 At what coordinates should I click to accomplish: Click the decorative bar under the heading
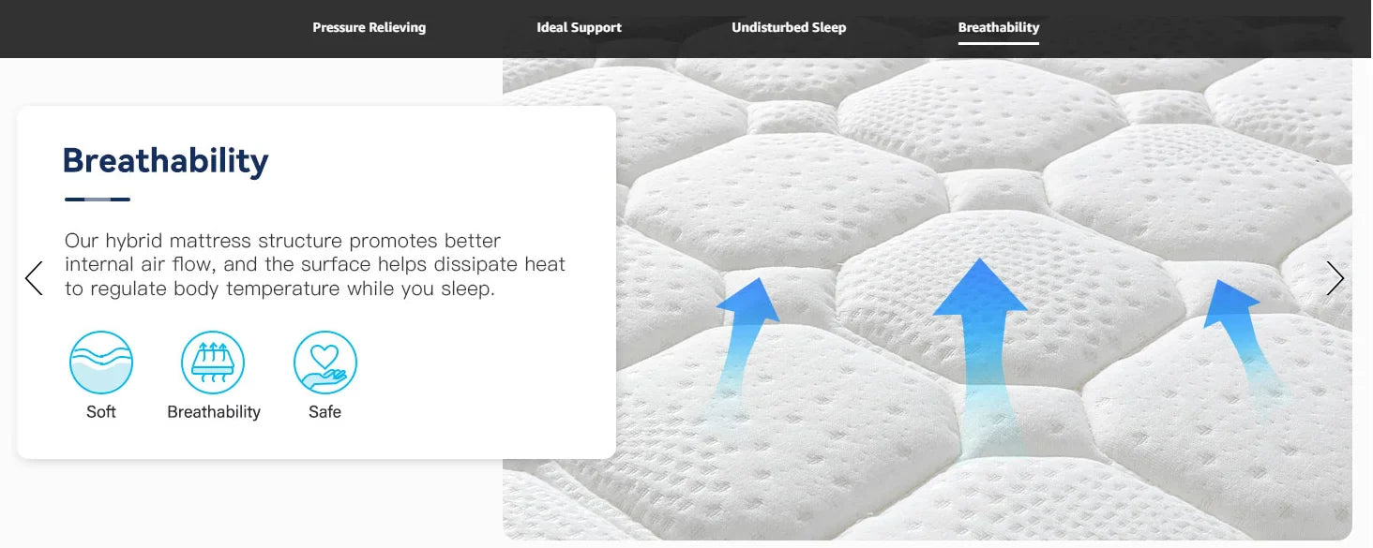point(98,199)
